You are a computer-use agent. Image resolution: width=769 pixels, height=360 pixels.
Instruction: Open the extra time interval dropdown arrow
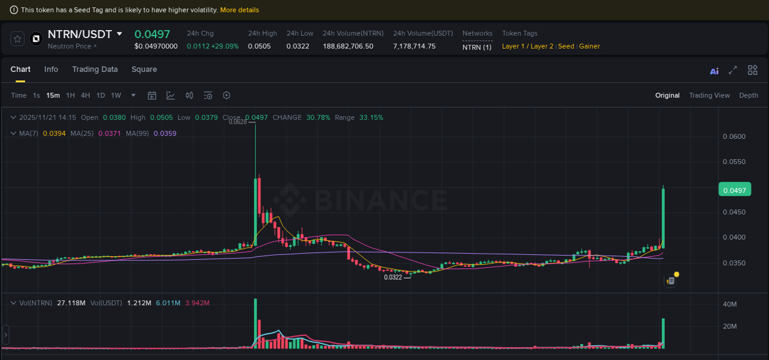tap(133, 95)
